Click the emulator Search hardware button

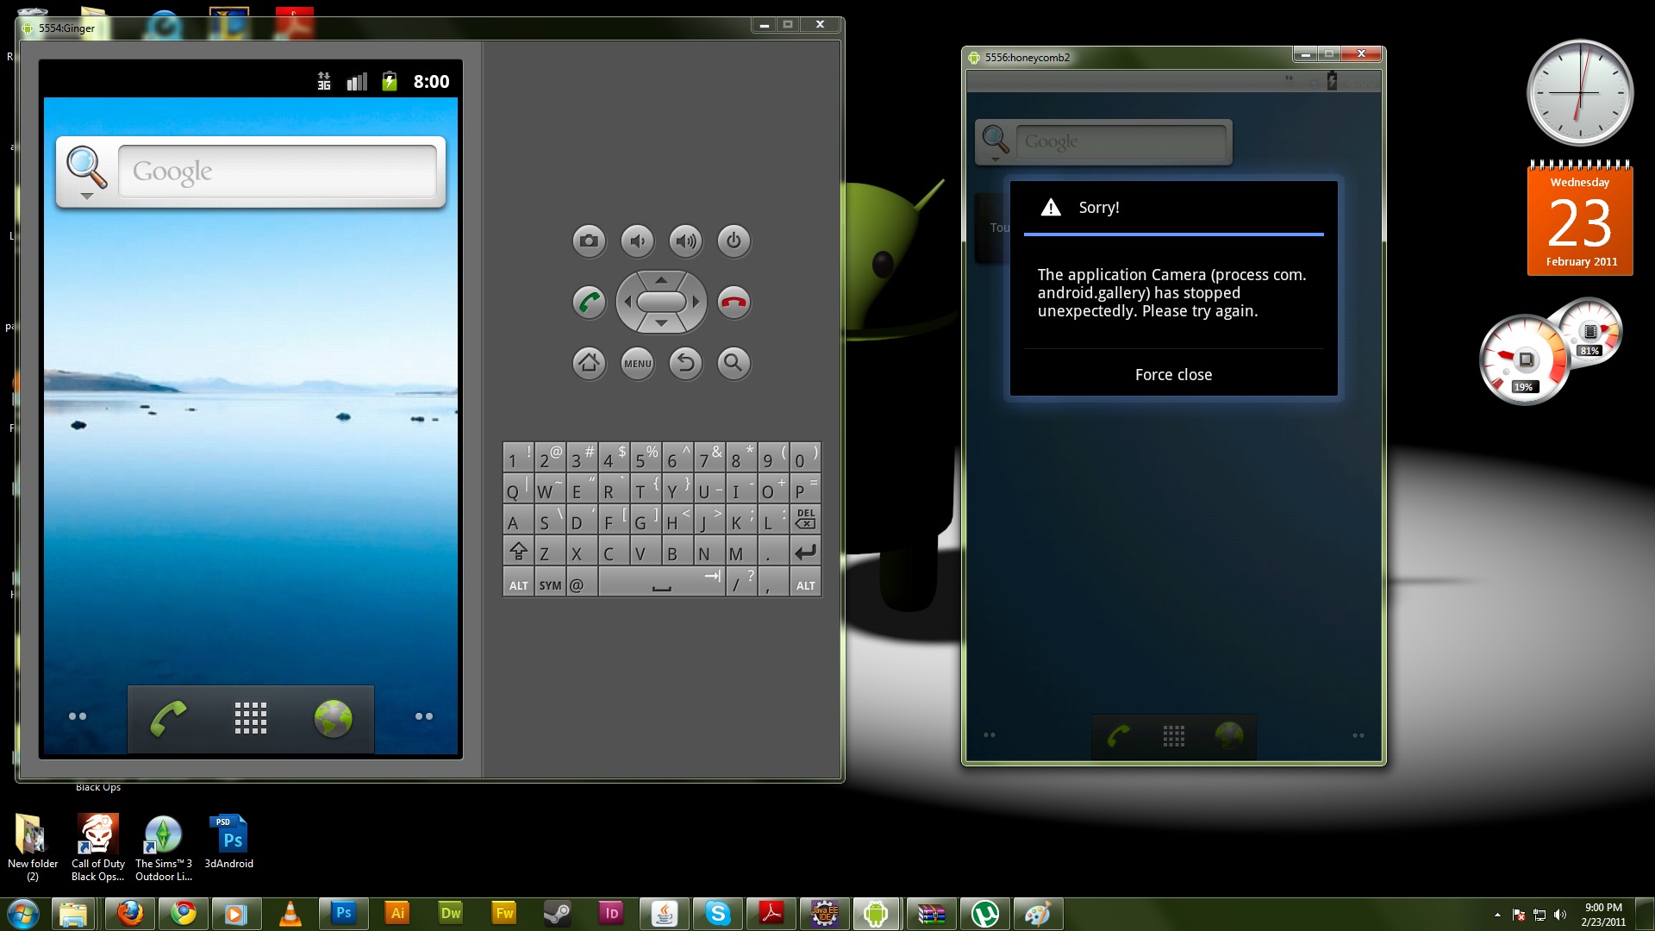tap(734, 363)
